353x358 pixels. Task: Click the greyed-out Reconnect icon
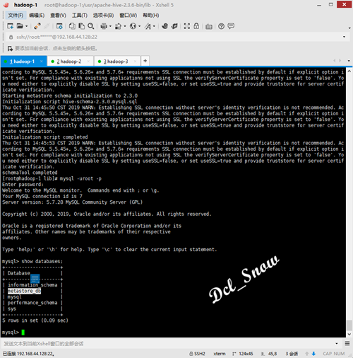47,26
